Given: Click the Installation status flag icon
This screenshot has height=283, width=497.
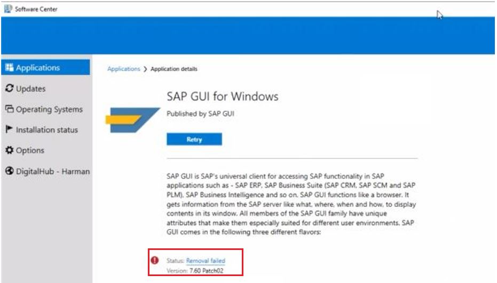Looking at the screenshot, I should (9, 130).
